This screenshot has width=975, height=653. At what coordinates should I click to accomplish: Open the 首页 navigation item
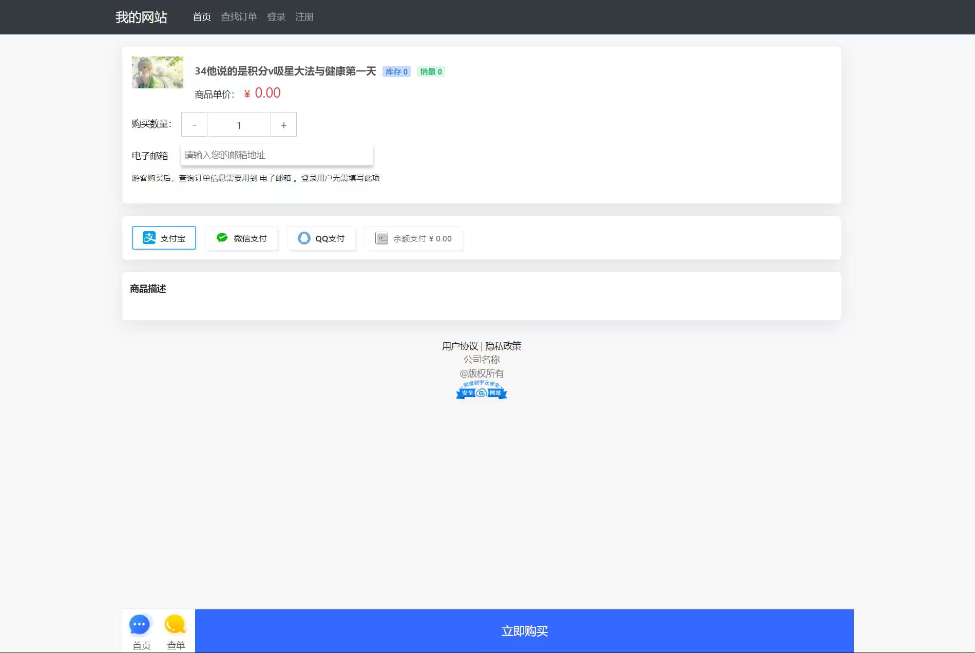[x=202, y=17]
